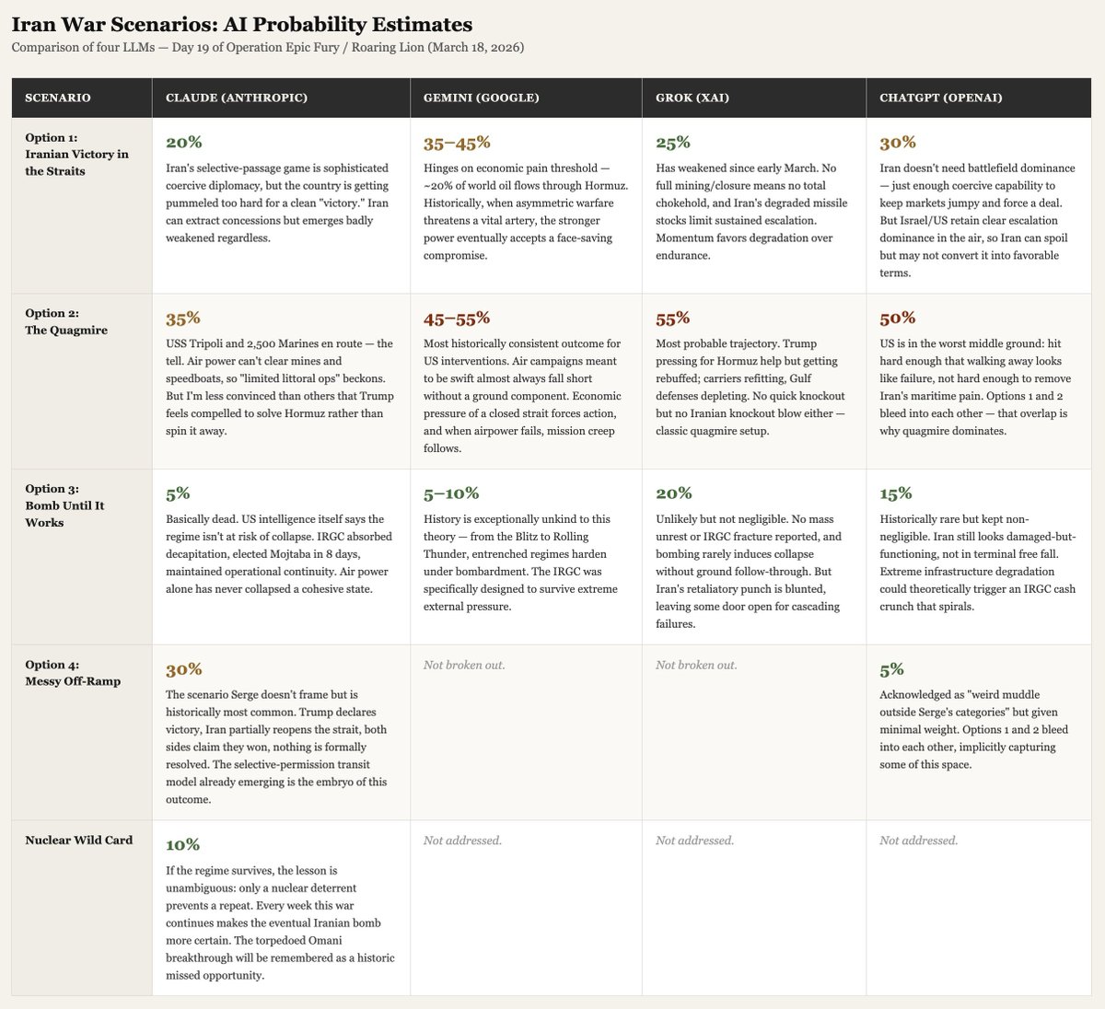Click paragraph starting 'Iran doesn't need battlefield dominance'
Viewport: 1105px width, 1009px height.
point(979,221)
